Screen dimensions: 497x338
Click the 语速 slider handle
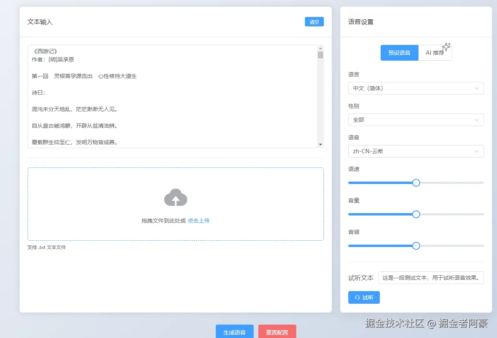[416, 183]
